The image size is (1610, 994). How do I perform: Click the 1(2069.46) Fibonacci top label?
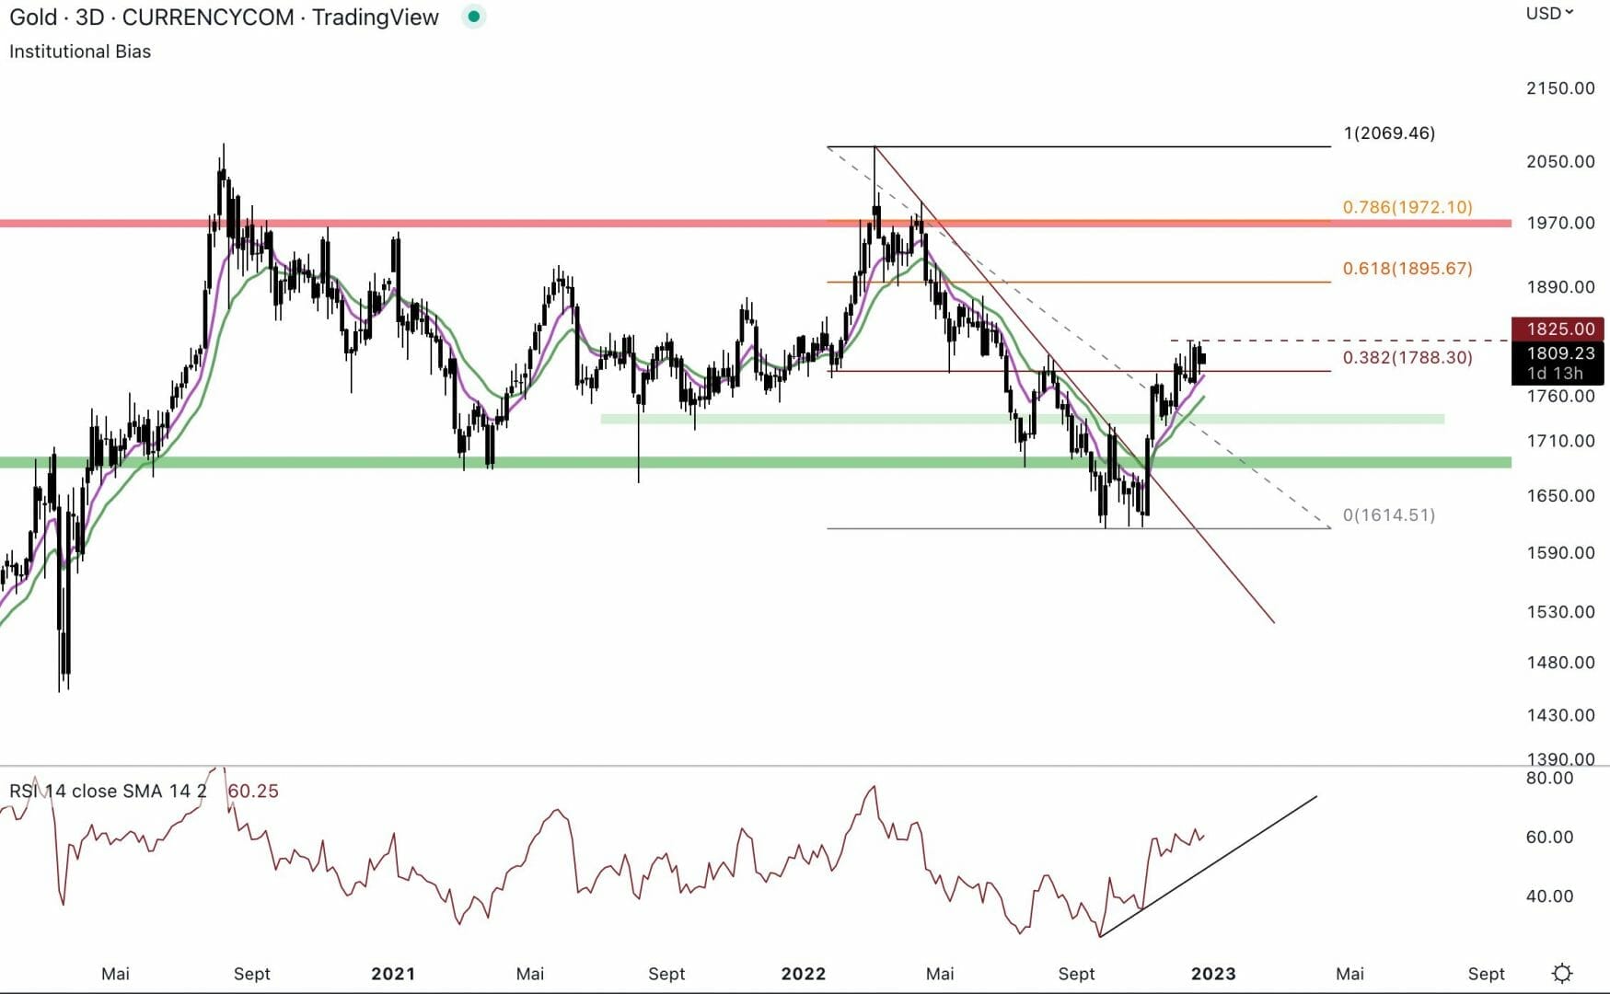click(x=1388, y=133)
